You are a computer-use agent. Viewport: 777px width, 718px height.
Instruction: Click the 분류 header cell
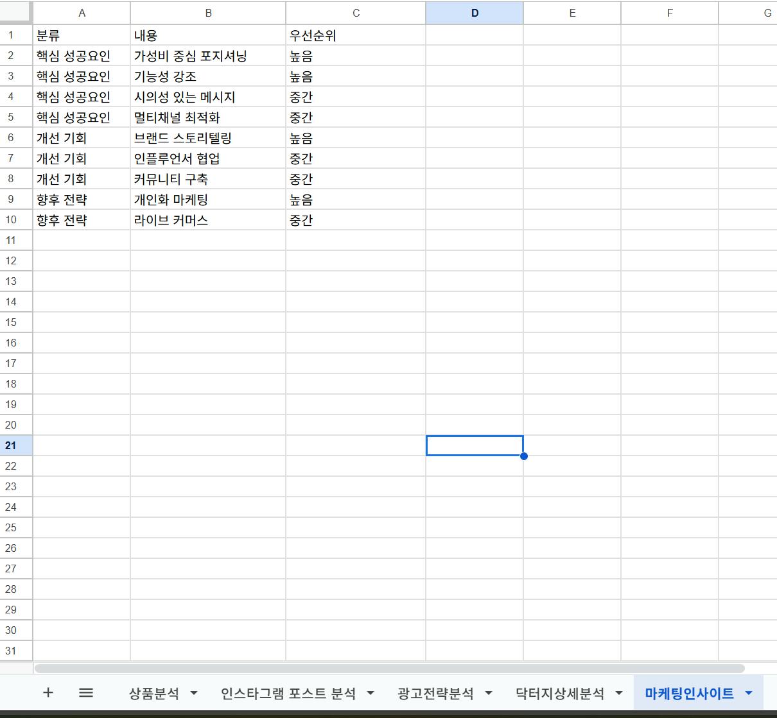click(x=82, y=35)
